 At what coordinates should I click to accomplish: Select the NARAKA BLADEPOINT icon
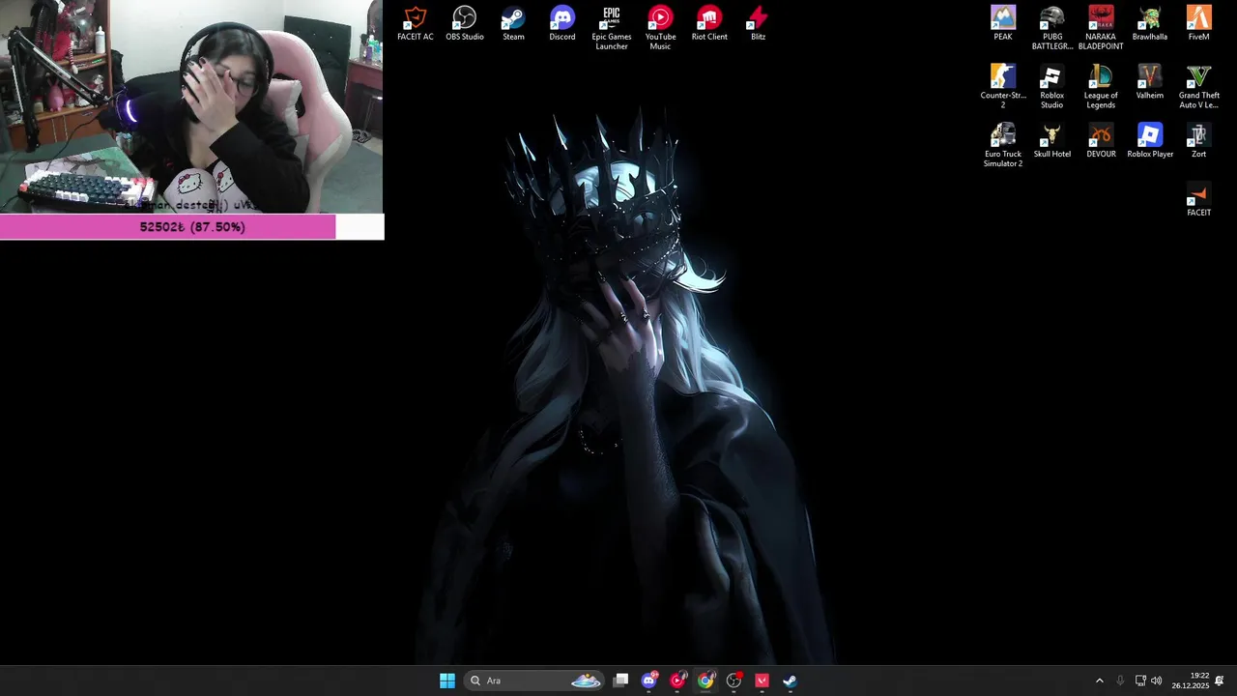(1101, 28)
